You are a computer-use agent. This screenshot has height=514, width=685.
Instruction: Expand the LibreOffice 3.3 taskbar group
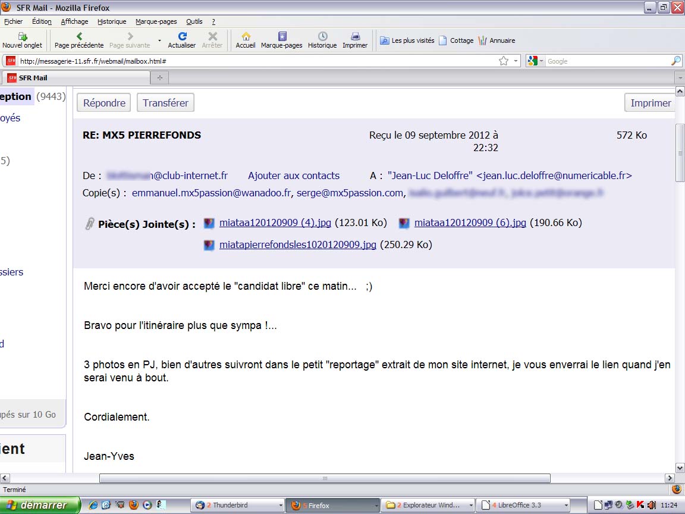coord(566,505)
